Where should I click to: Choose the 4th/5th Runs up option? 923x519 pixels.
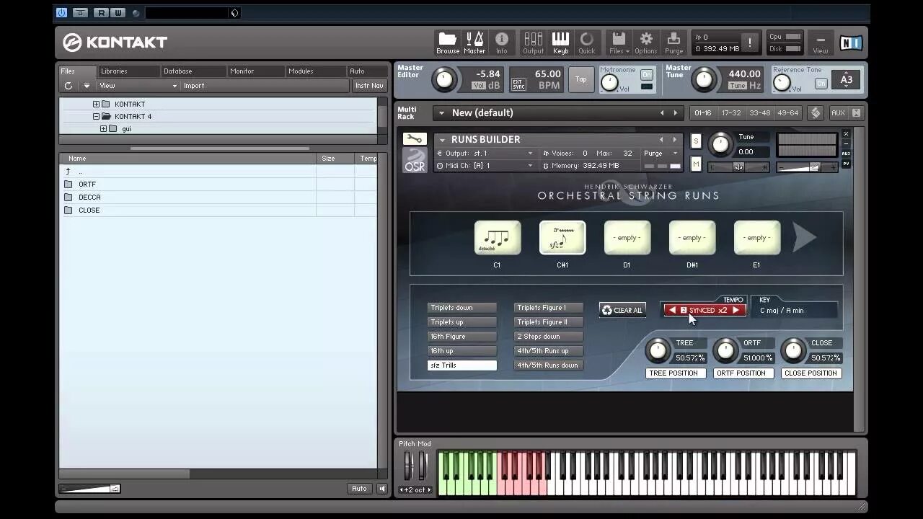click(x=549, y=351)
